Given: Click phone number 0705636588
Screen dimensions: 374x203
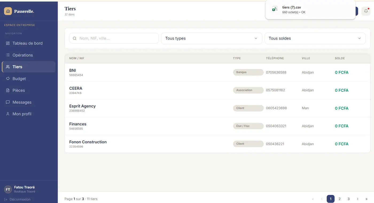Looking at the screenshot, I should (276, 72).
